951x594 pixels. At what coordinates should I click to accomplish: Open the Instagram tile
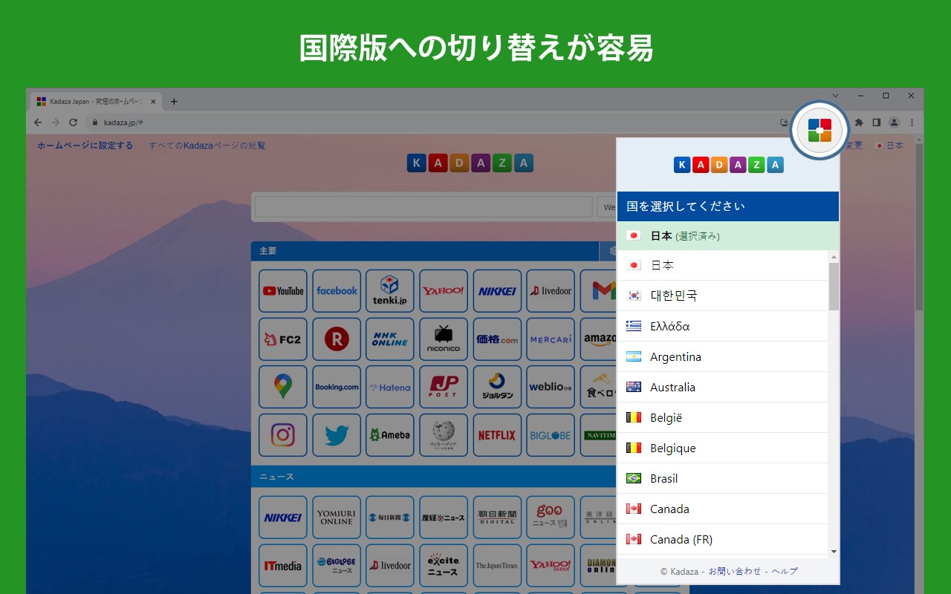[283, 435]
